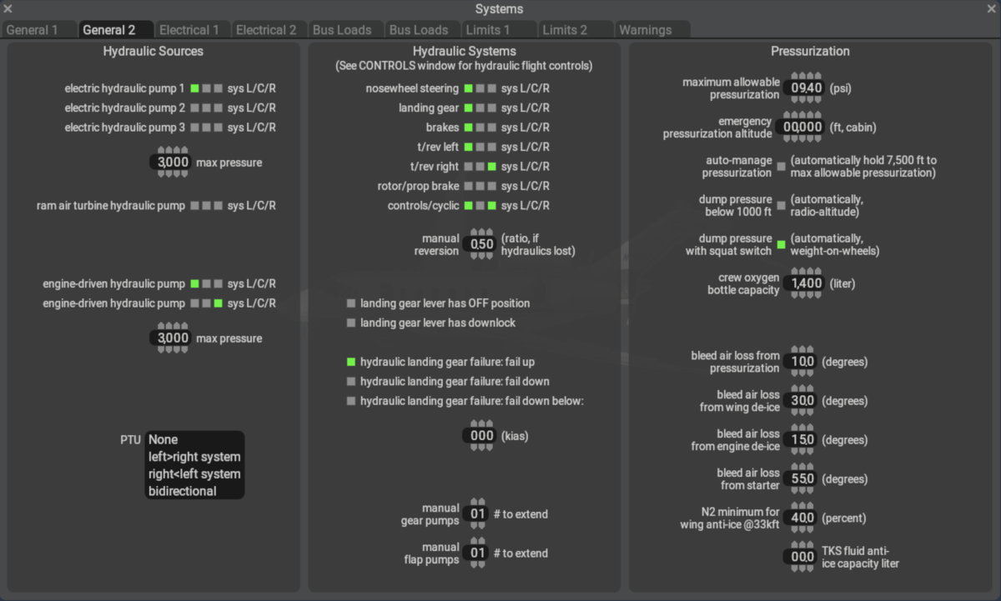This screenshot has height=601, width=1001.
Task: Choose left>right system in PTU list
Action: pos(194,457)
